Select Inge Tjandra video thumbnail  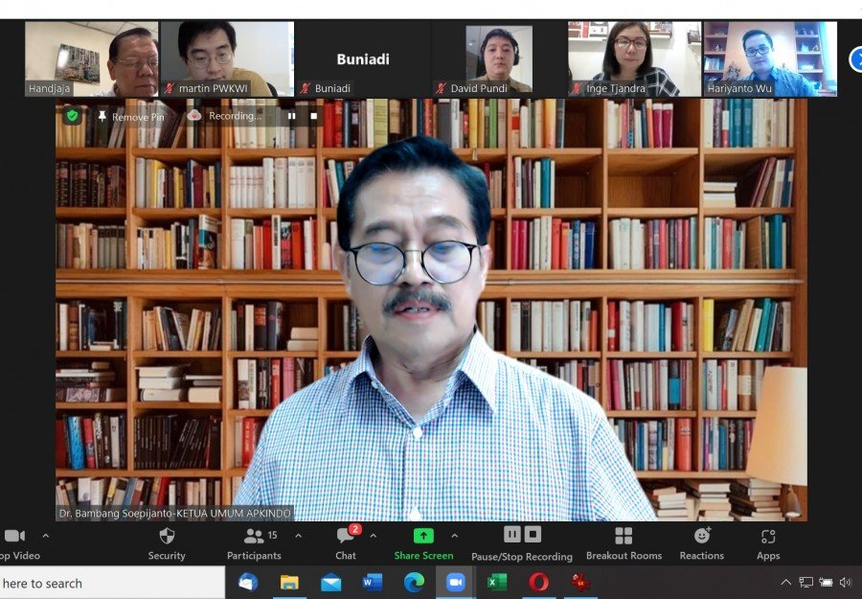pyautogui.click(x=634, y=58)
